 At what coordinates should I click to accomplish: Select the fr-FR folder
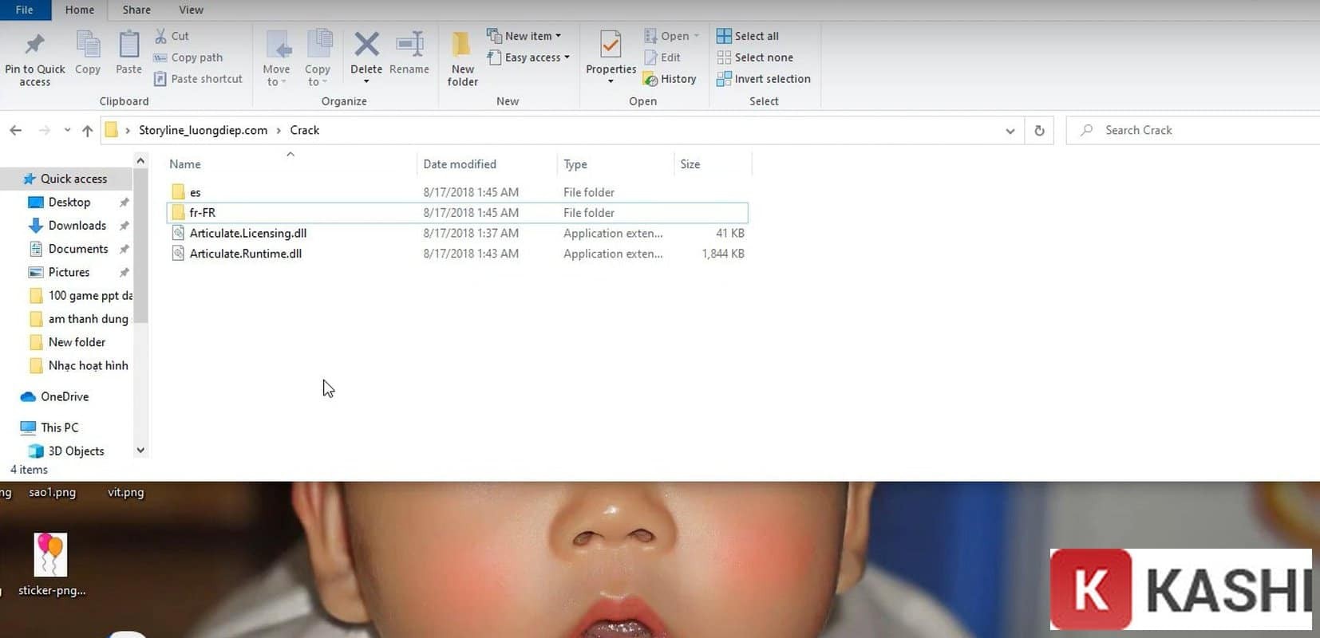click(x=457, y=213)
